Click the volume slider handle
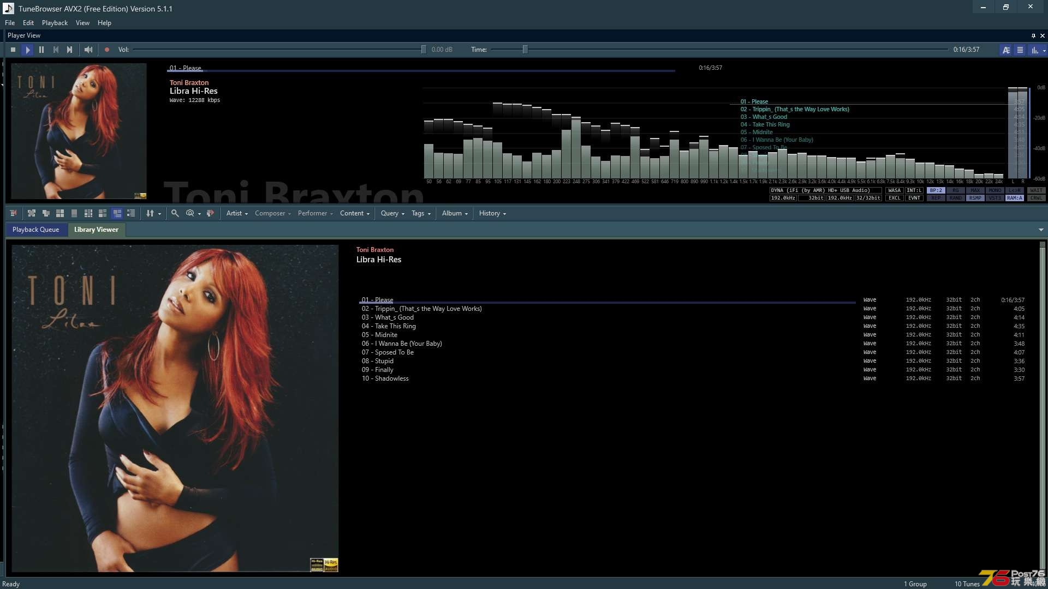This screenshot has height=589, width=1048. [x=424, y=50]
